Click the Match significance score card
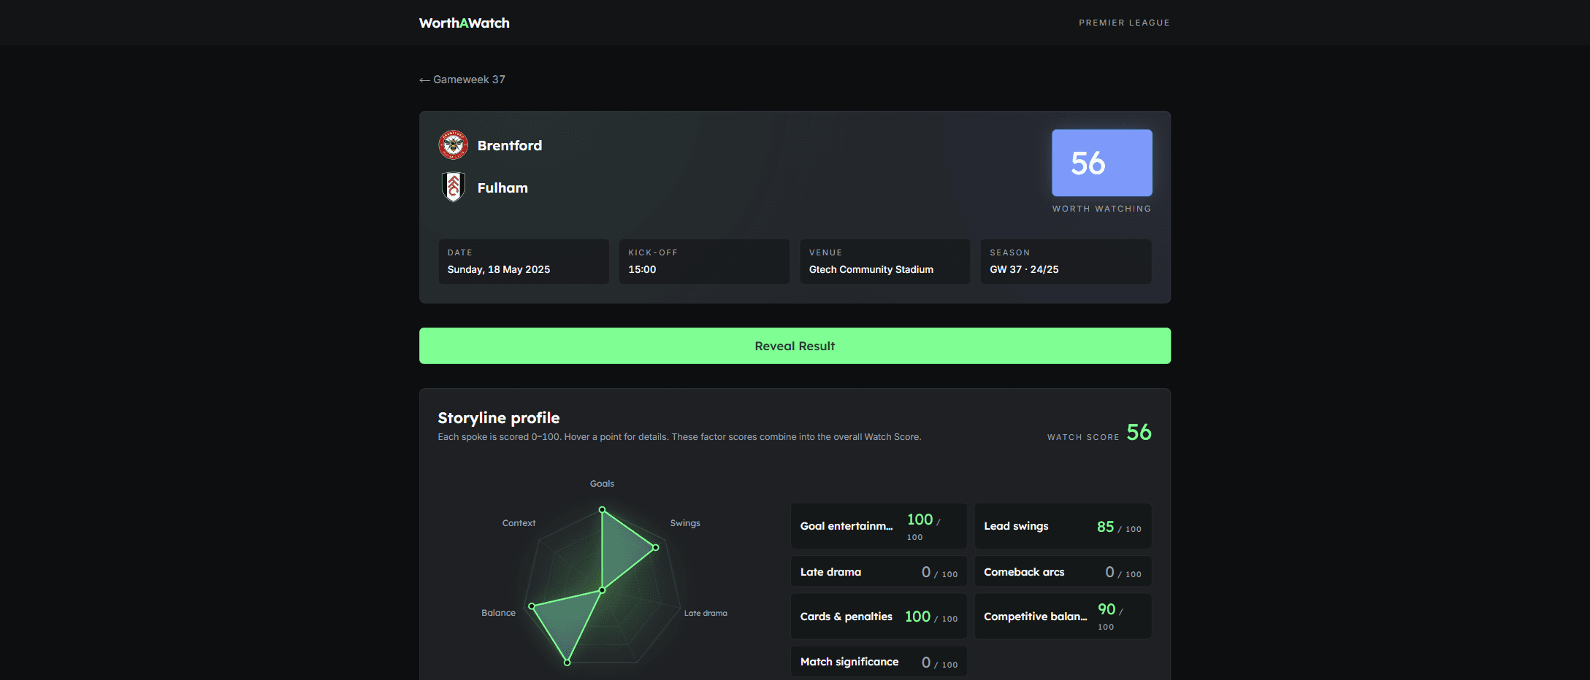 879,662
